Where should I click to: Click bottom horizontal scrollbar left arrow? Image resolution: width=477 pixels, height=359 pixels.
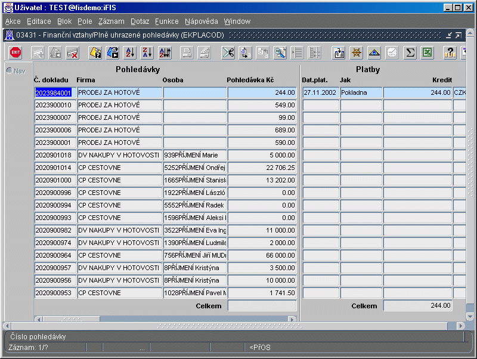(x=7, y=326)
